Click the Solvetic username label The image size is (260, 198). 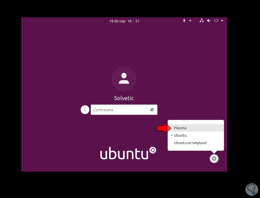pos(124,98)
